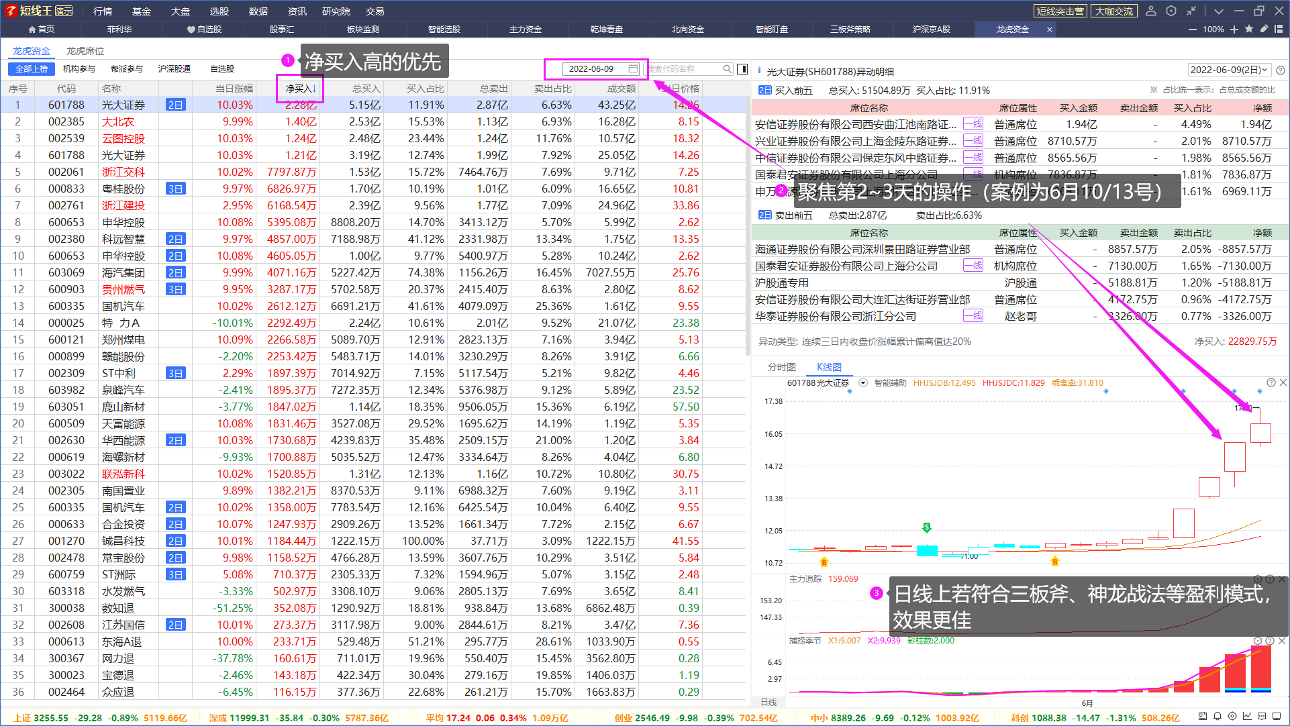Click the target icon in status bar
1290x726 pixels.
[1232, 717]
